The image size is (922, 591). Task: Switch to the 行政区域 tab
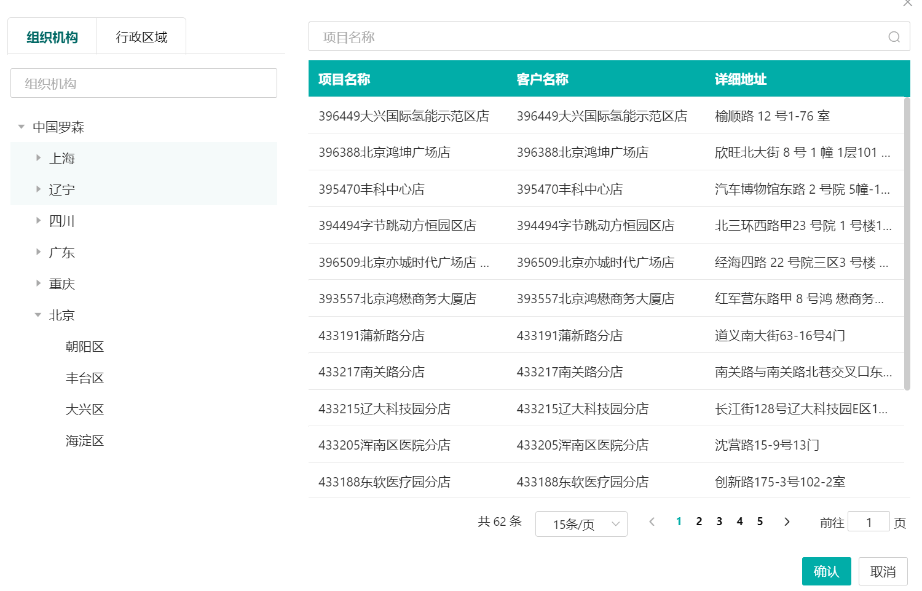coord(141,37)
